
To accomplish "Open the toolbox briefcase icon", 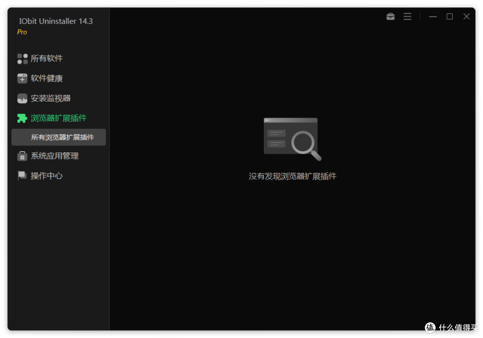I will (x=390, y=16).
